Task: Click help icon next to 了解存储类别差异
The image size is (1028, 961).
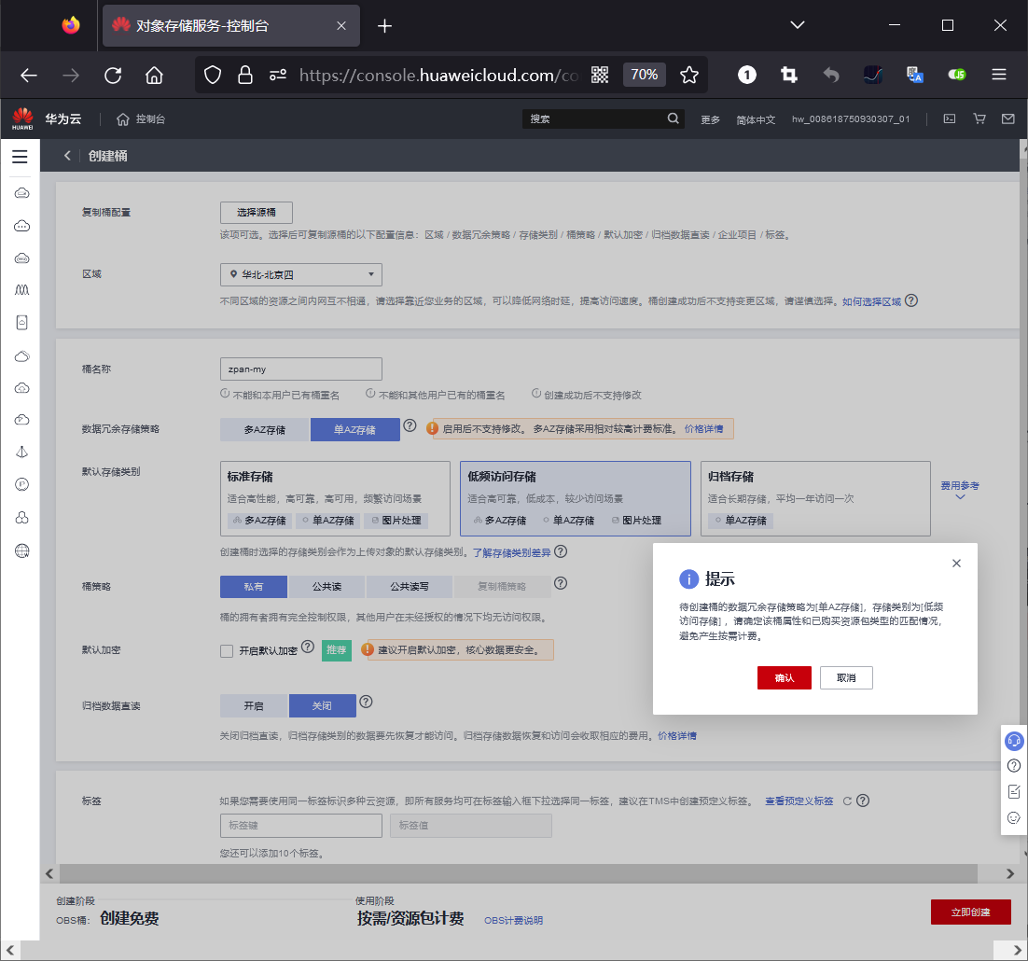Action: pos(561,551)
